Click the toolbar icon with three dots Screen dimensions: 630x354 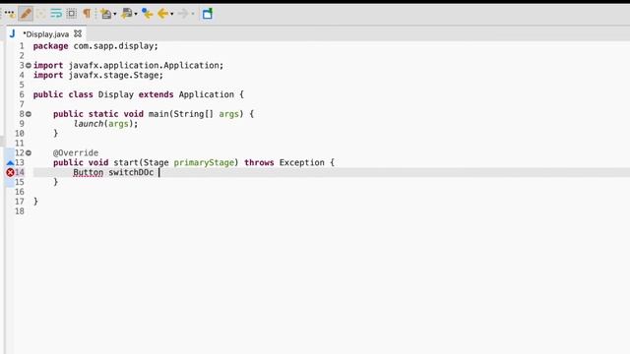click(10, 14)
